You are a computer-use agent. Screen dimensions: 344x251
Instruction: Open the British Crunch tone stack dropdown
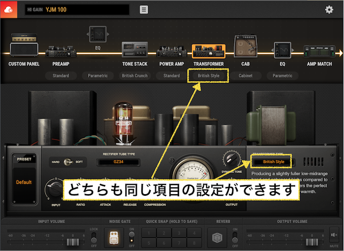135,76
